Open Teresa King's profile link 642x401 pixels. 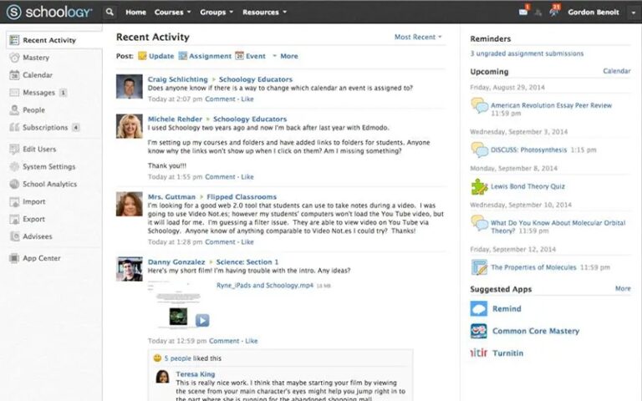196,374
